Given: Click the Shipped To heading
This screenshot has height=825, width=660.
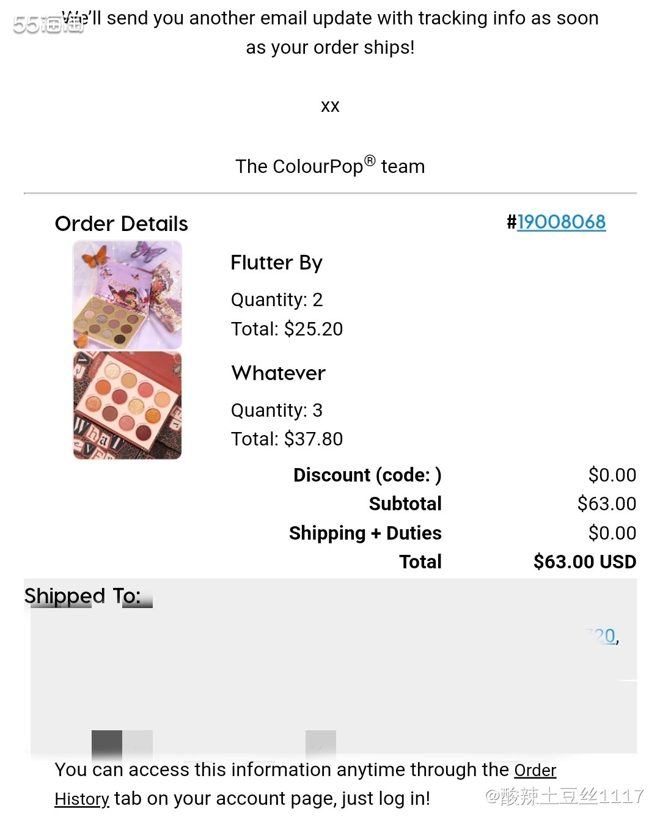Looking at the screenshot, I should click(x=82, y=596).
